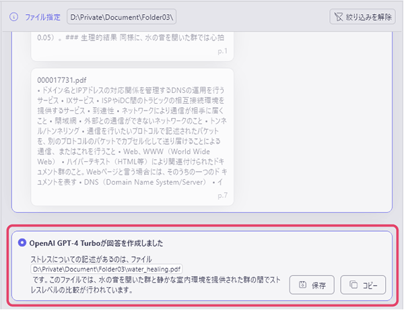The width and height of the screenshot is (404, 310).
Task: Click the crossed-out filter icon
Action: coord(338,17)
